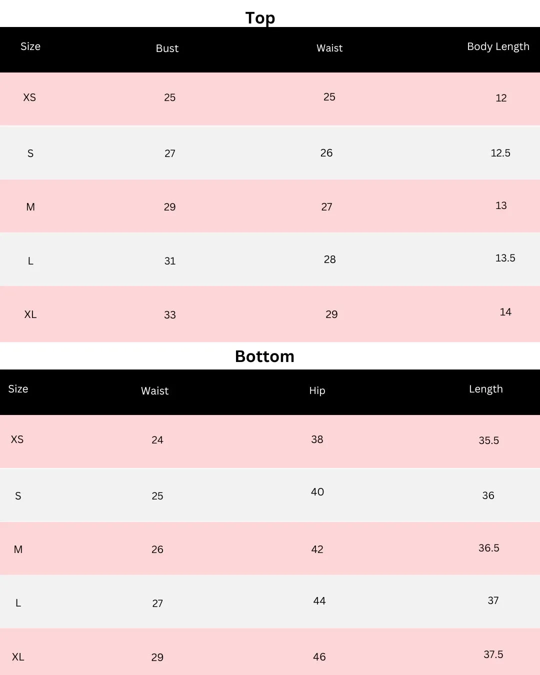Select the M row label in Top table
The image size is (540, 675).
(x=30, y=207)
